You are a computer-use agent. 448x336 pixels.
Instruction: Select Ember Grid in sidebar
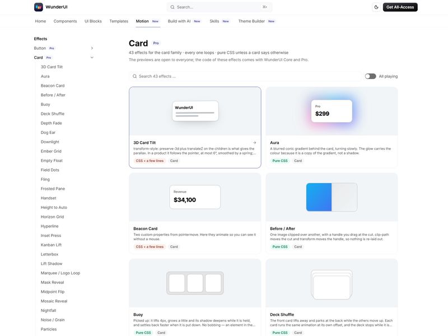pyautogui.click(x=51, y=151)
